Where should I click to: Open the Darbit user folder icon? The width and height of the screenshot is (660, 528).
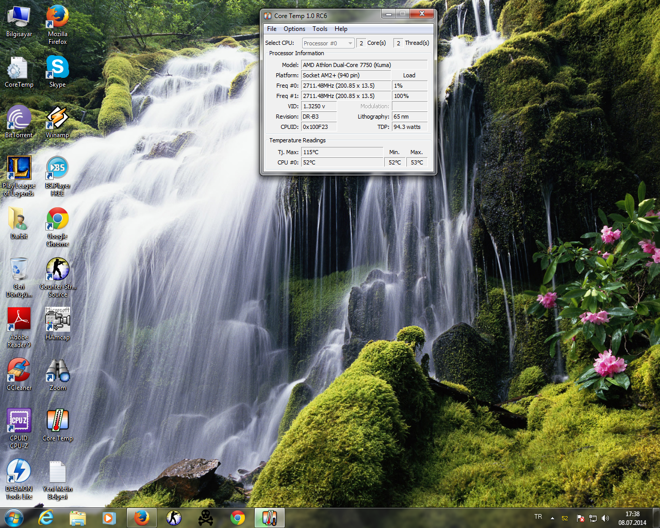tap(19, 223)
